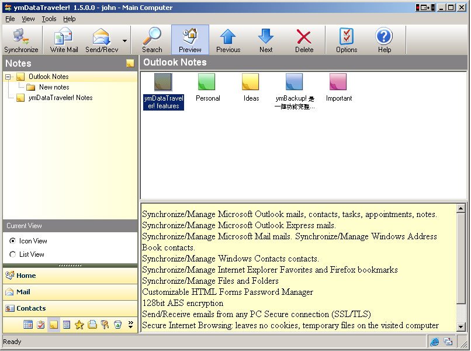
Task: Click the Files folder icon in bottom strip
Action: pyautogui.click(x=92, y=325)
